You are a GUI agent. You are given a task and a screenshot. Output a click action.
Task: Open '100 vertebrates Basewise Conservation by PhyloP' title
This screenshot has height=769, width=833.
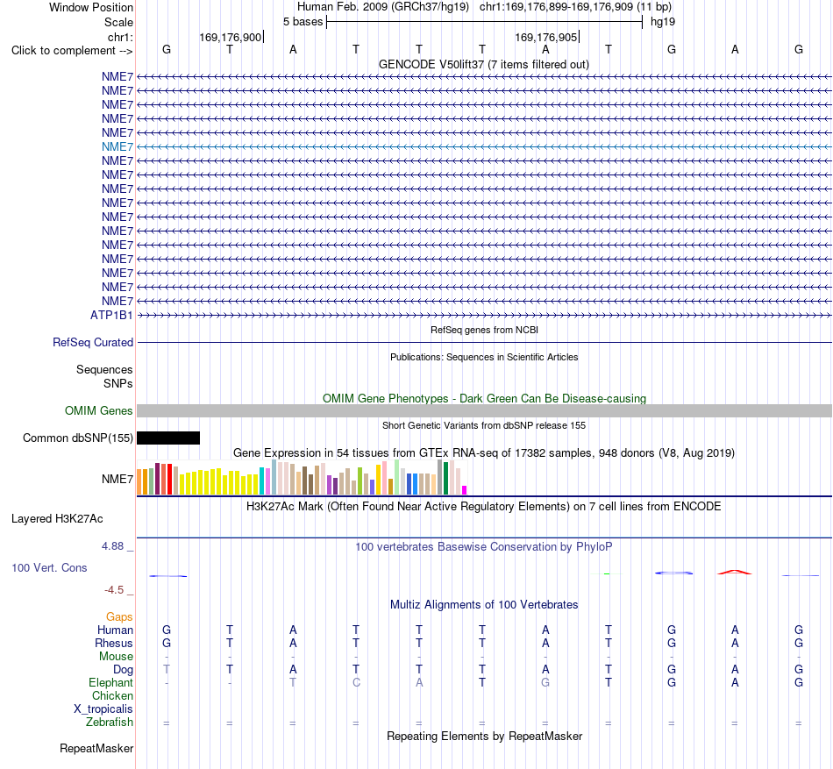point(484,546)
